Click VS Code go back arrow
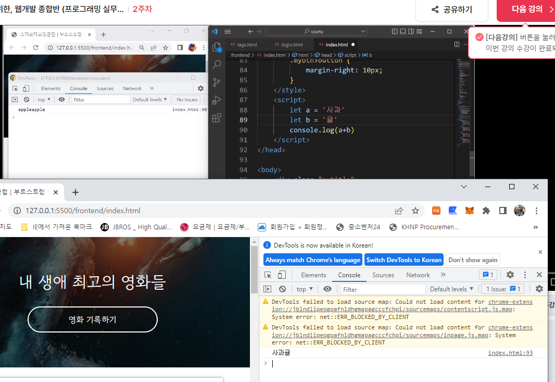555x382 pixels. pyautogui.click(x=250, y=32)
